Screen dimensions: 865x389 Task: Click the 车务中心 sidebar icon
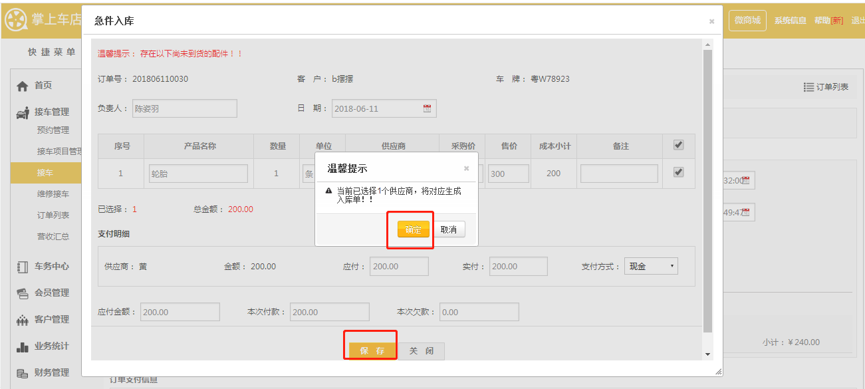(22, 267)
